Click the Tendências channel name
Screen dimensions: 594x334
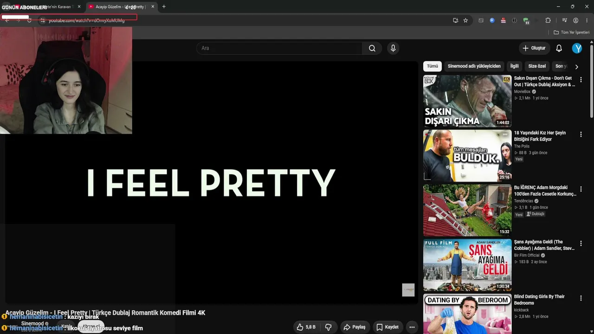click(x=523, y=201)
